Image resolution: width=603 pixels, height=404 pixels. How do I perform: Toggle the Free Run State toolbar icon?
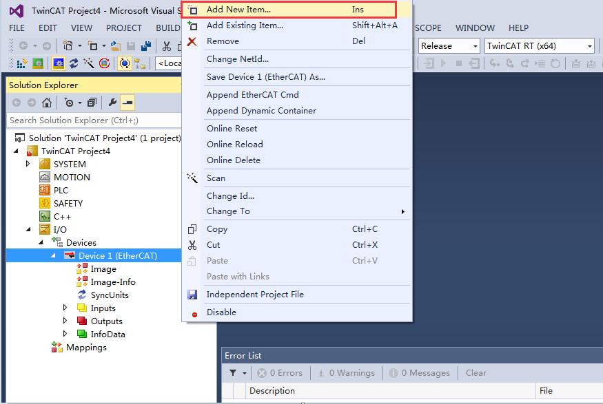coord(104,63)
